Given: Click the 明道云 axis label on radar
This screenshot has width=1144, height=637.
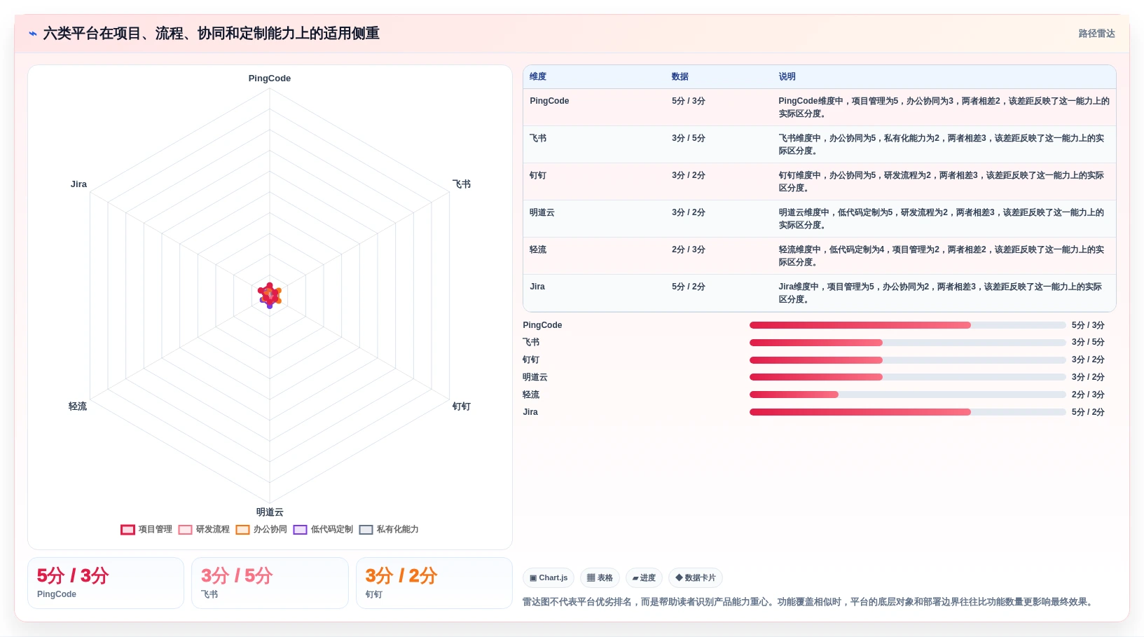Looking at the screenshot, I should [x=270, y=512].
